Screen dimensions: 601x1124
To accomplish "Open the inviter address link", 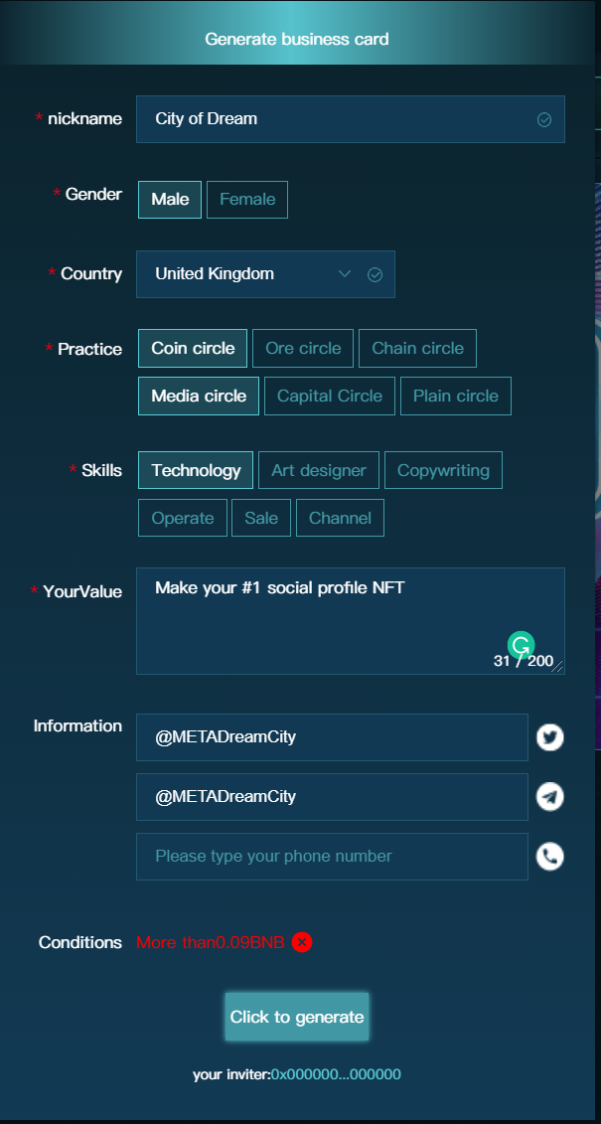I will pos(336,1074).
